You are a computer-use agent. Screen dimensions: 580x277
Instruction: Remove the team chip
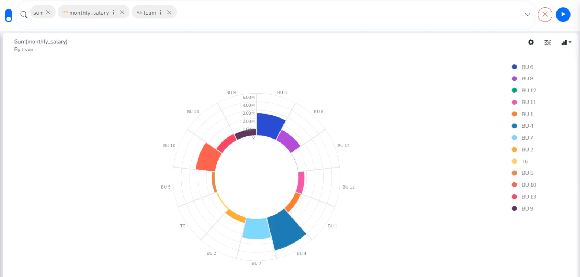pyautogui.click(x=169, y=12)
